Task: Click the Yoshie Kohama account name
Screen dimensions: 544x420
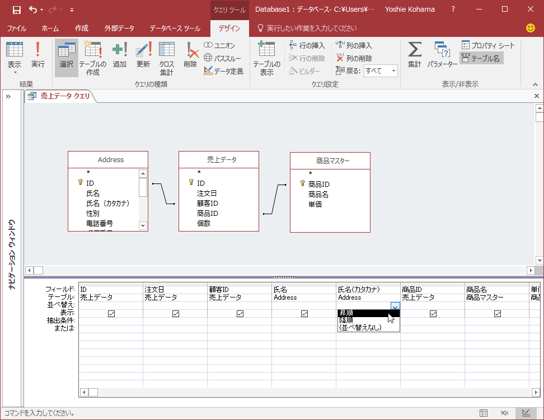Action: (410, 10)
